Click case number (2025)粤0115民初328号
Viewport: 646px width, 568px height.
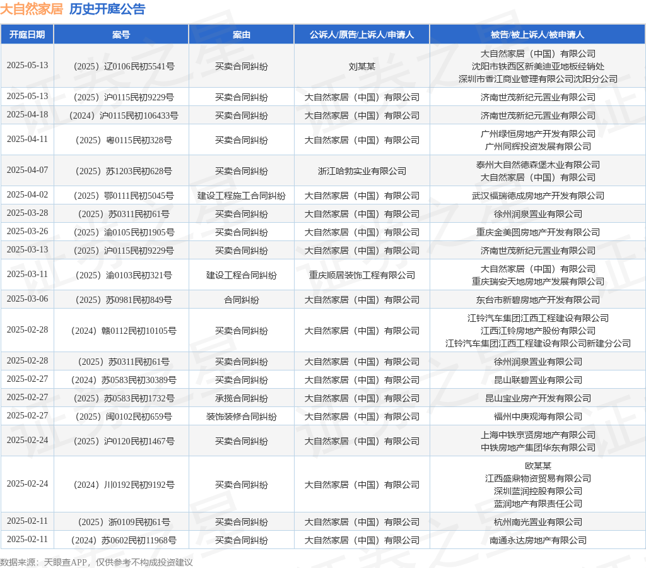[x=124, y=140]
